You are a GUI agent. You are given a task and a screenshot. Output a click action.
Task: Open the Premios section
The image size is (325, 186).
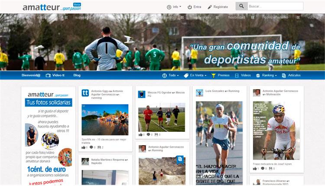(x=224, y=75)
